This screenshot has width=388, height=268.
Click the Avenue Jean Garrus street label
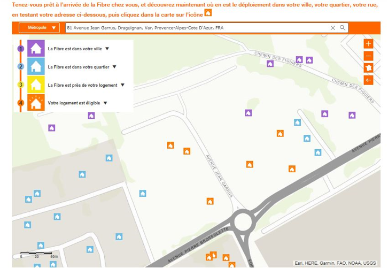tap(220, 176)
